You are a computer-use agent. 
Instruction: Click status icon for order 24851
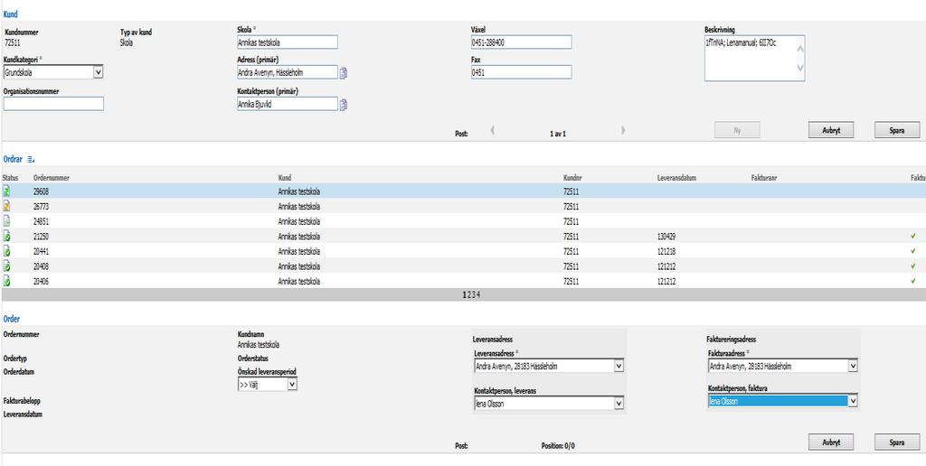(6, 221)
